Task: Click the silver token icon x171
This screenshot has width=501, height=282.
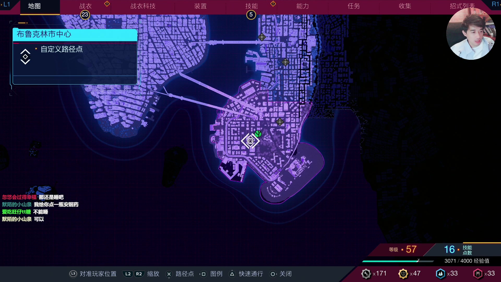Action: click(366, 274)
